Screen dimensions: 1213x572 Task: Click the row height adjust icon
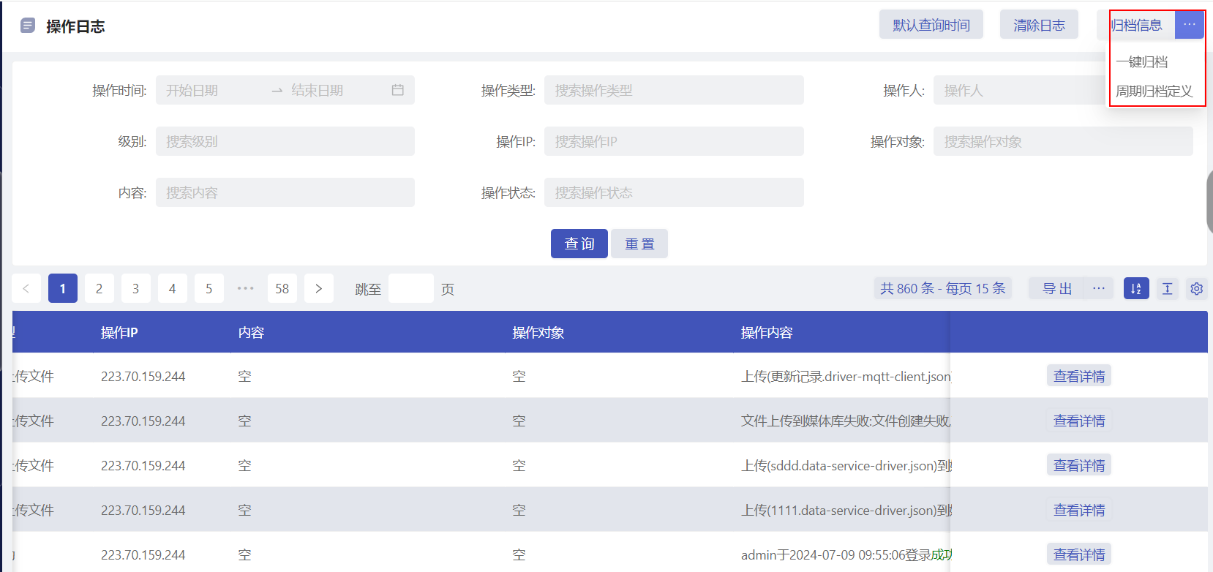[x=1168, y=288]
